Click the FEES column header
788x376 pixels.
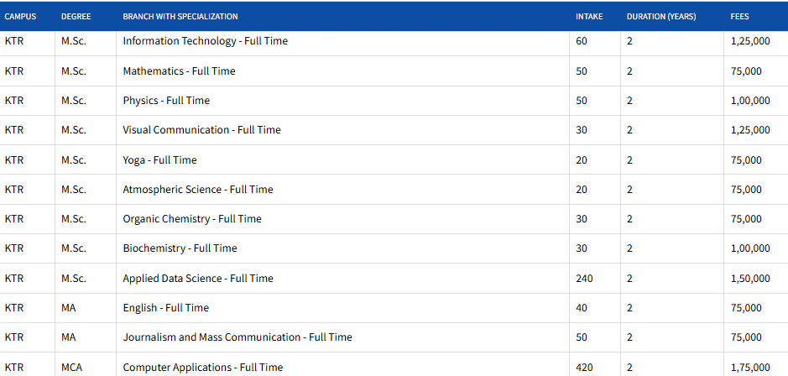pyautogui.click(x=740, y=17)
